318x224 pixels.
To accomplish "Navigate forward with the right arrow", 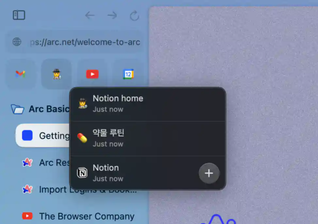I will pos(112,15).
